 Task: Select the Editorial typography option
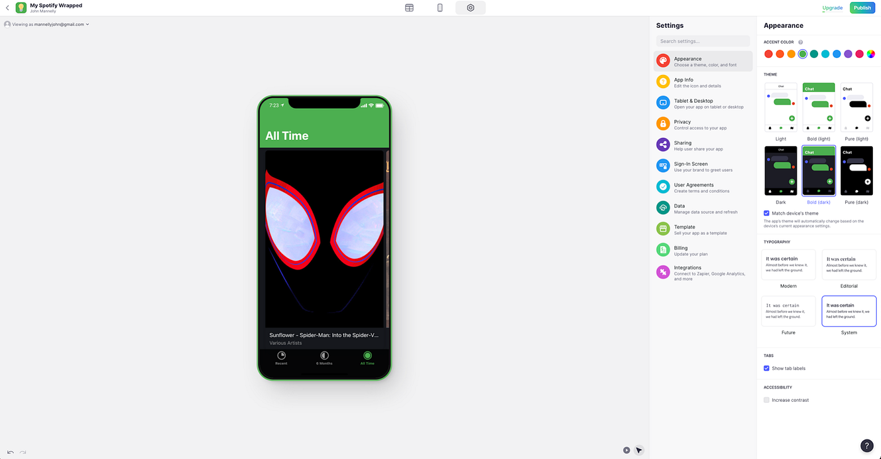point(849,264)
